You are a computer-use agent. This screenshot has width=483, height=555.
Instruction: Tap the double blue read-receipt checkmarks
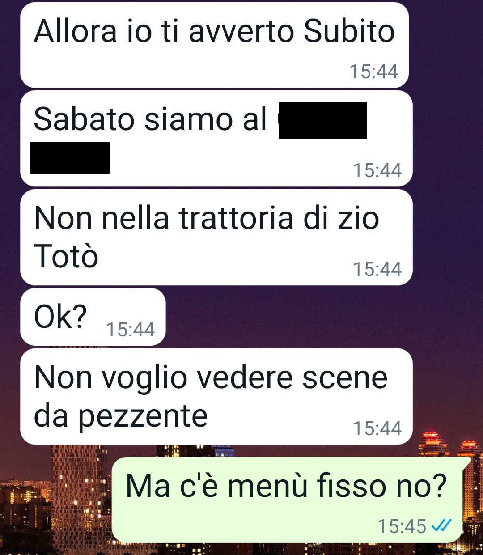pyautogui.click(x=441, y=525)
